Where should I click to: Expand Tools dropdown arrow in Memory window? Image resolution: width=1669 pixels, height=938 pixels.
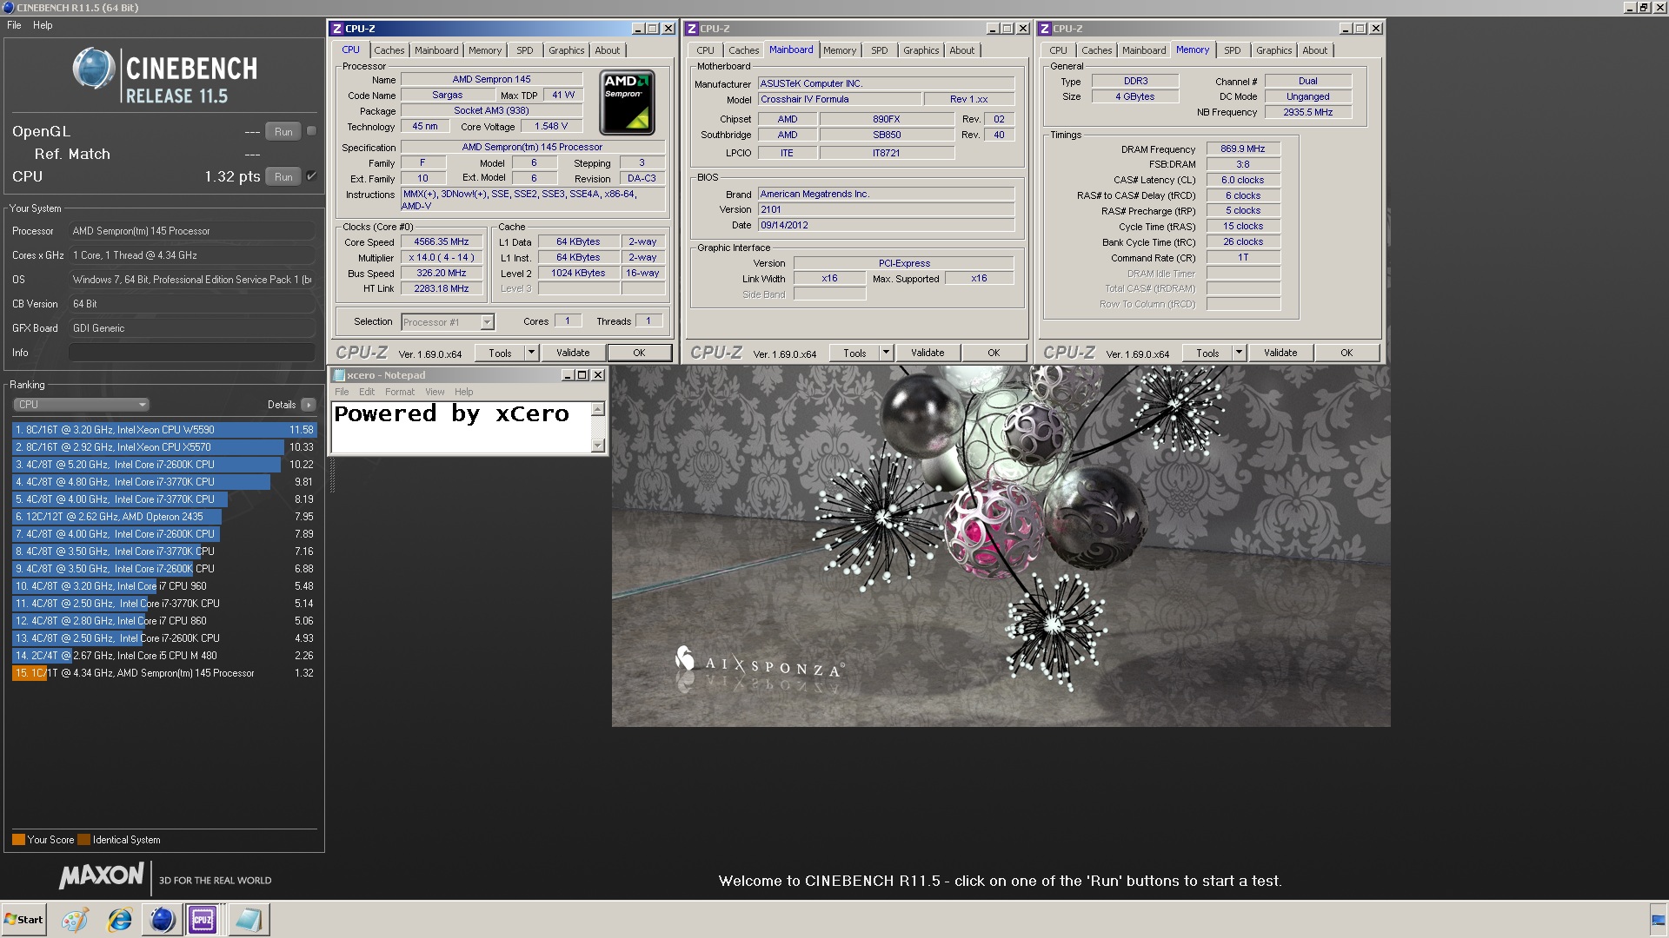click(1240, 353)
